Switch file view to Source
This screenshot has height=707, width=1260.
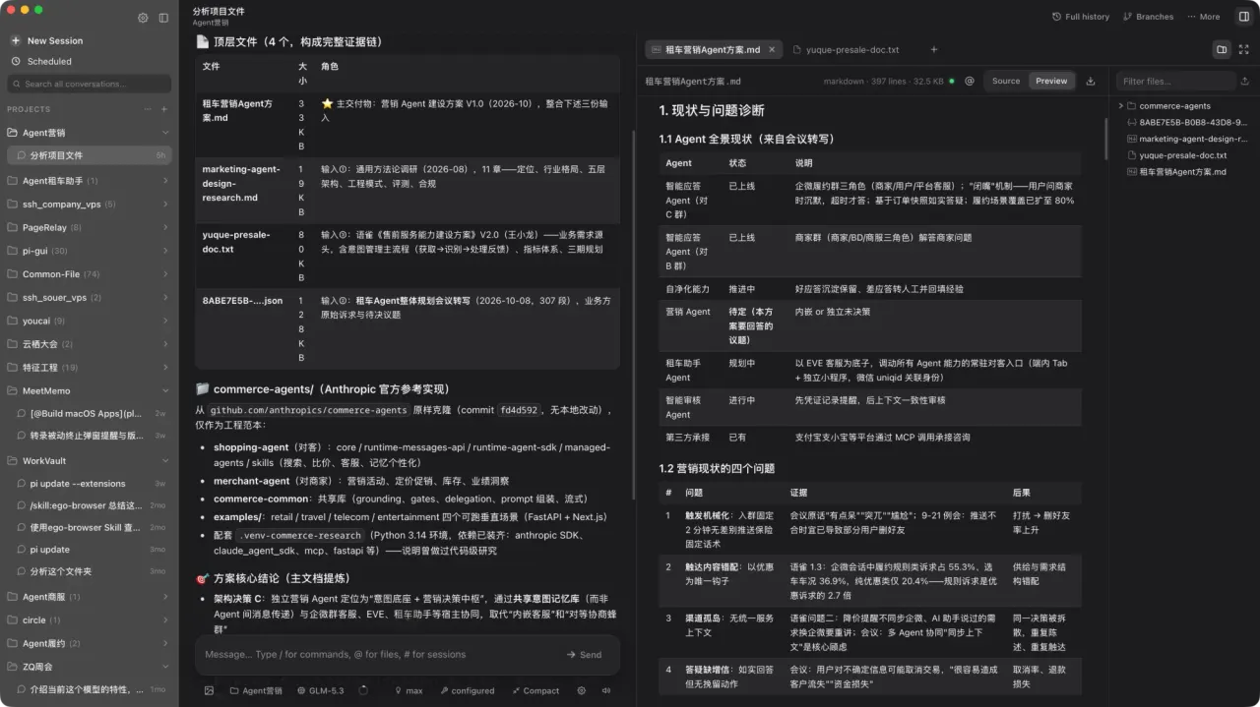point(1006,81)
